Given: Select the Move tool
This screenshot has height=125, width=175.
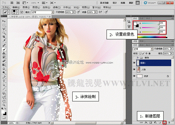Looking at the screenshot, I should tap(4, 21).
